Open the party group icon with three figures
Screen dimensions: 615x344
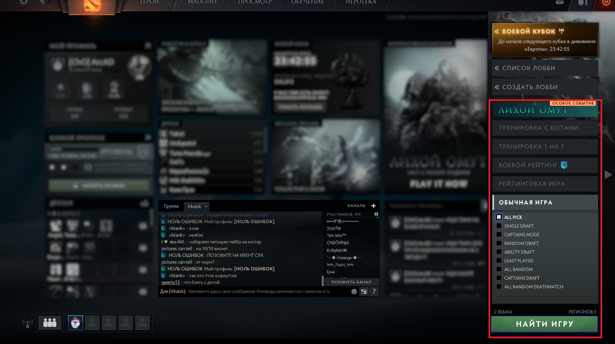click(50, 323)
